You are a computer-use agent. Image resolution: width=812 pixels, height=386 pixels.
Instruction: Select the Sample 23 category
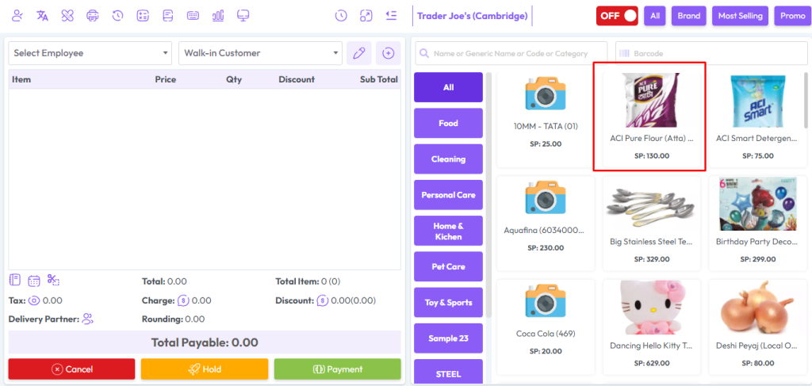click(x=449, y=338)
